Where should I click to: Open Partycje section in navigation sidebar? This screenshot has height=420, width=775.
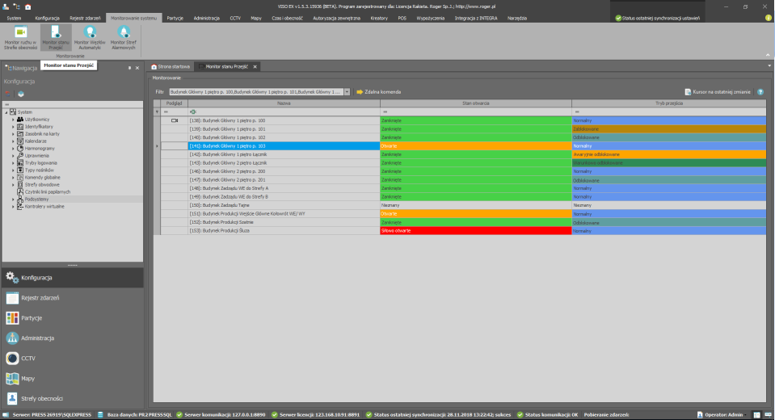(31, 317)
